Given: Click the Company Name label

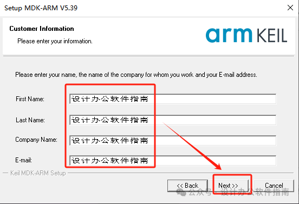Looking at the screenshot, I should [36, 140].
